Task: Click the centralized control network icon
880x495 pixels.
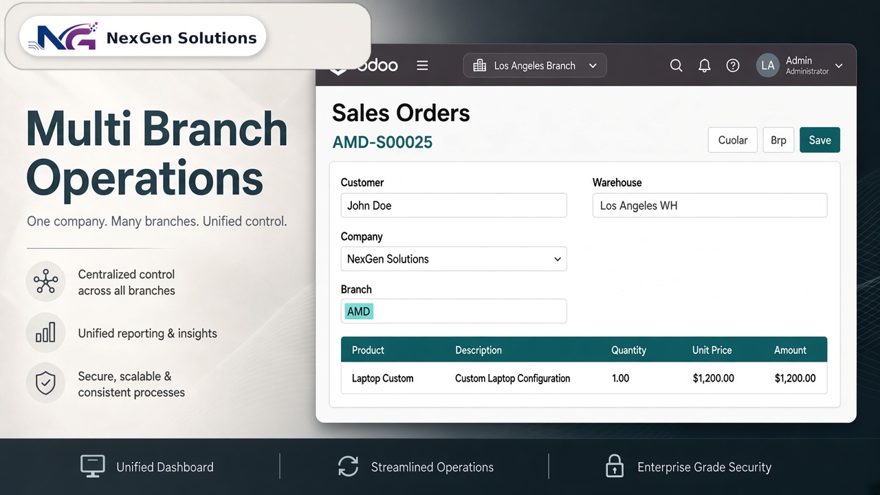Action: coord(45,282)
